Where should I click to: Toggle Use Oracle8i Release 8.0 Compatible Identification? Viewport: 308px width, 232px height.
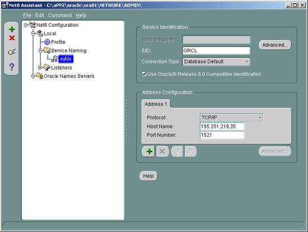point(144,74)
